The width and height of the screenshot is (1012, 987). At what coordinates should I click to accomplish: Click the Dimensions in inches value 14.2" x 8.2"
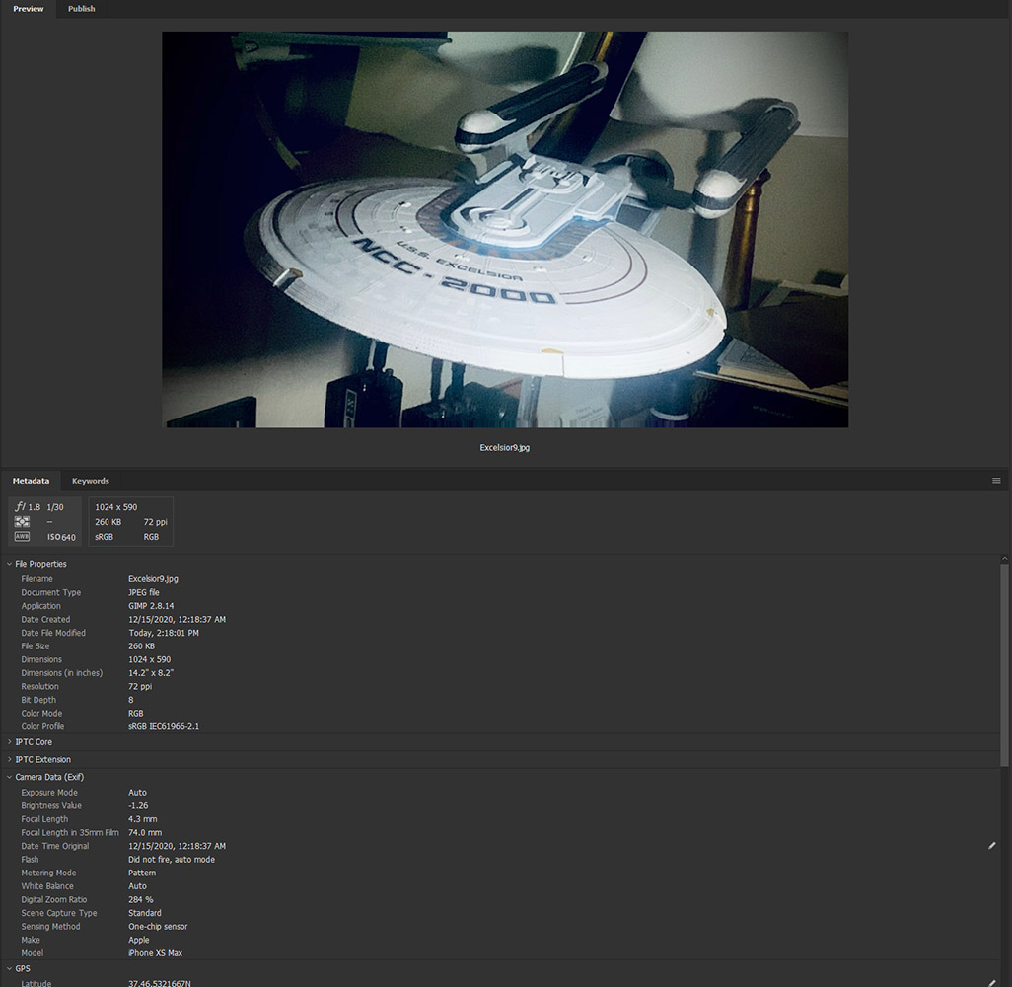150,672
